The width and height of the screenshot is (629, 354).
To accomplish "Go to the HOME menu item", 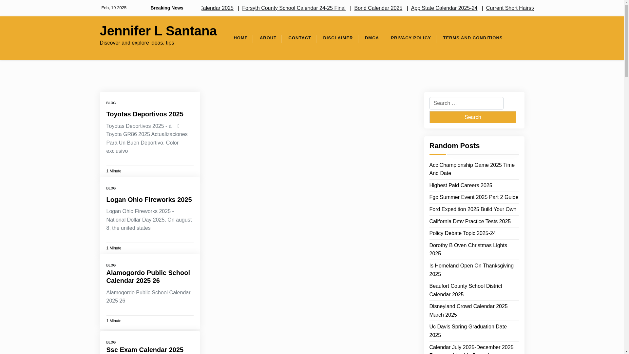I will coord(240,38).
